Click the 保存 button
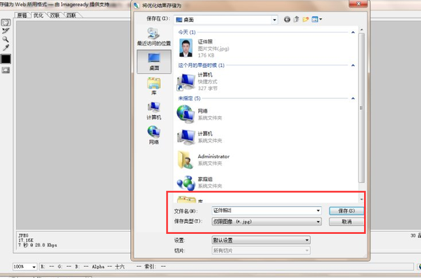This screenshot has height=278, width=421. point(346,211)
